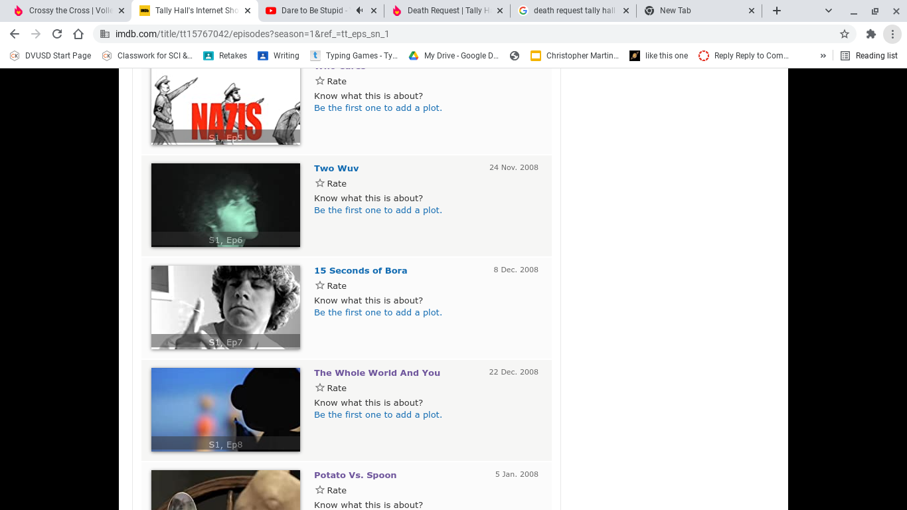Open the Reading list

pos(869,56)
